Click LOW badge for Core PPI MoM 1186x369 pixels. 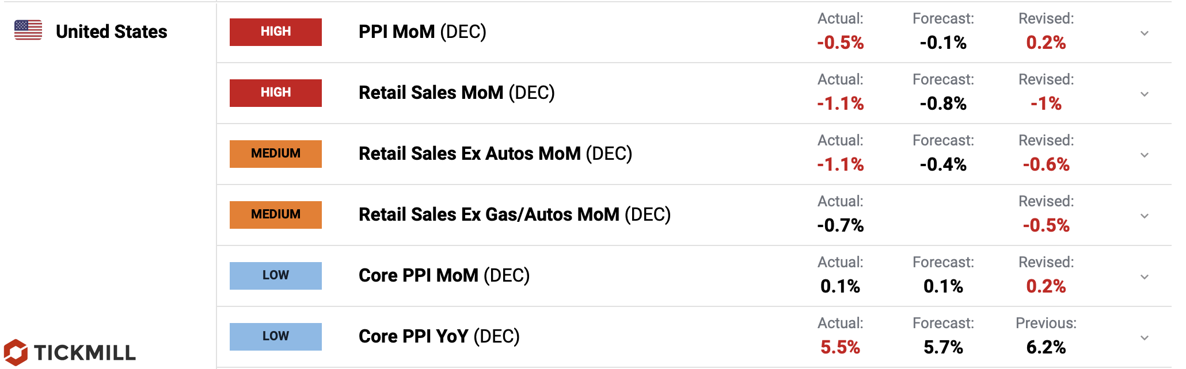click(276, 276)
